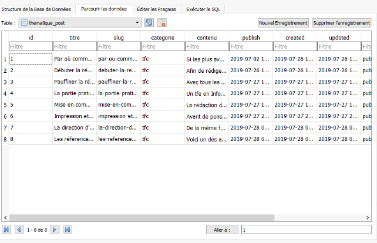Select the contenu cell 'La rédaction d...'
This screenshot has height=243, width=377.
click(x=207, y=105)
